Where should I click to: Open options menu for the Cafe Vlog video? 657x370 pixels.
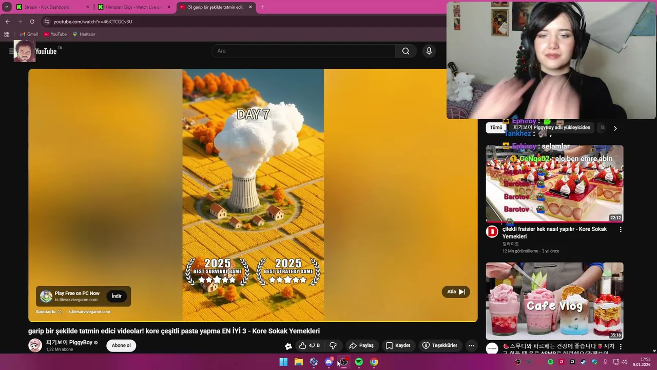[620, 347]
